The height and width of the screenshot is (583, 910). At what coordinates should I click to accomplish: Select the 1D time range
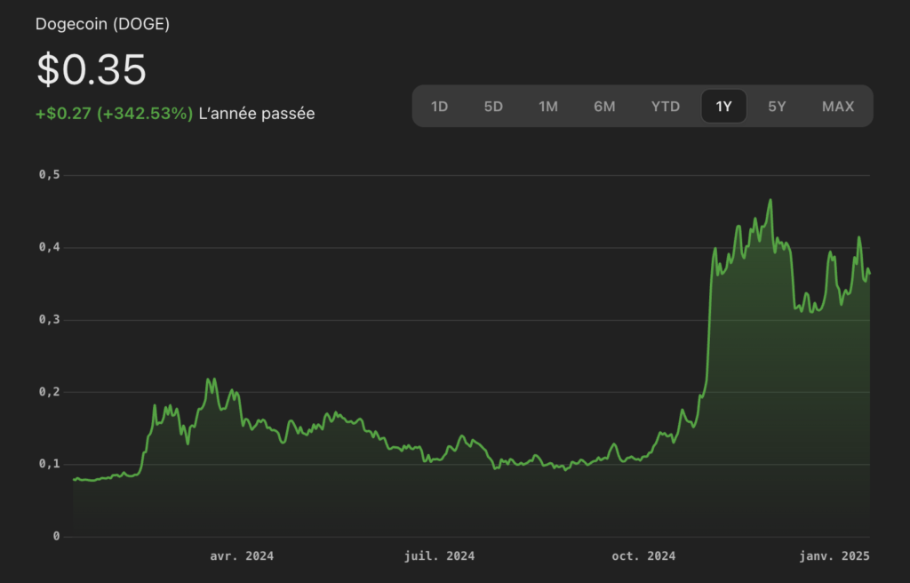pos(439,107)
